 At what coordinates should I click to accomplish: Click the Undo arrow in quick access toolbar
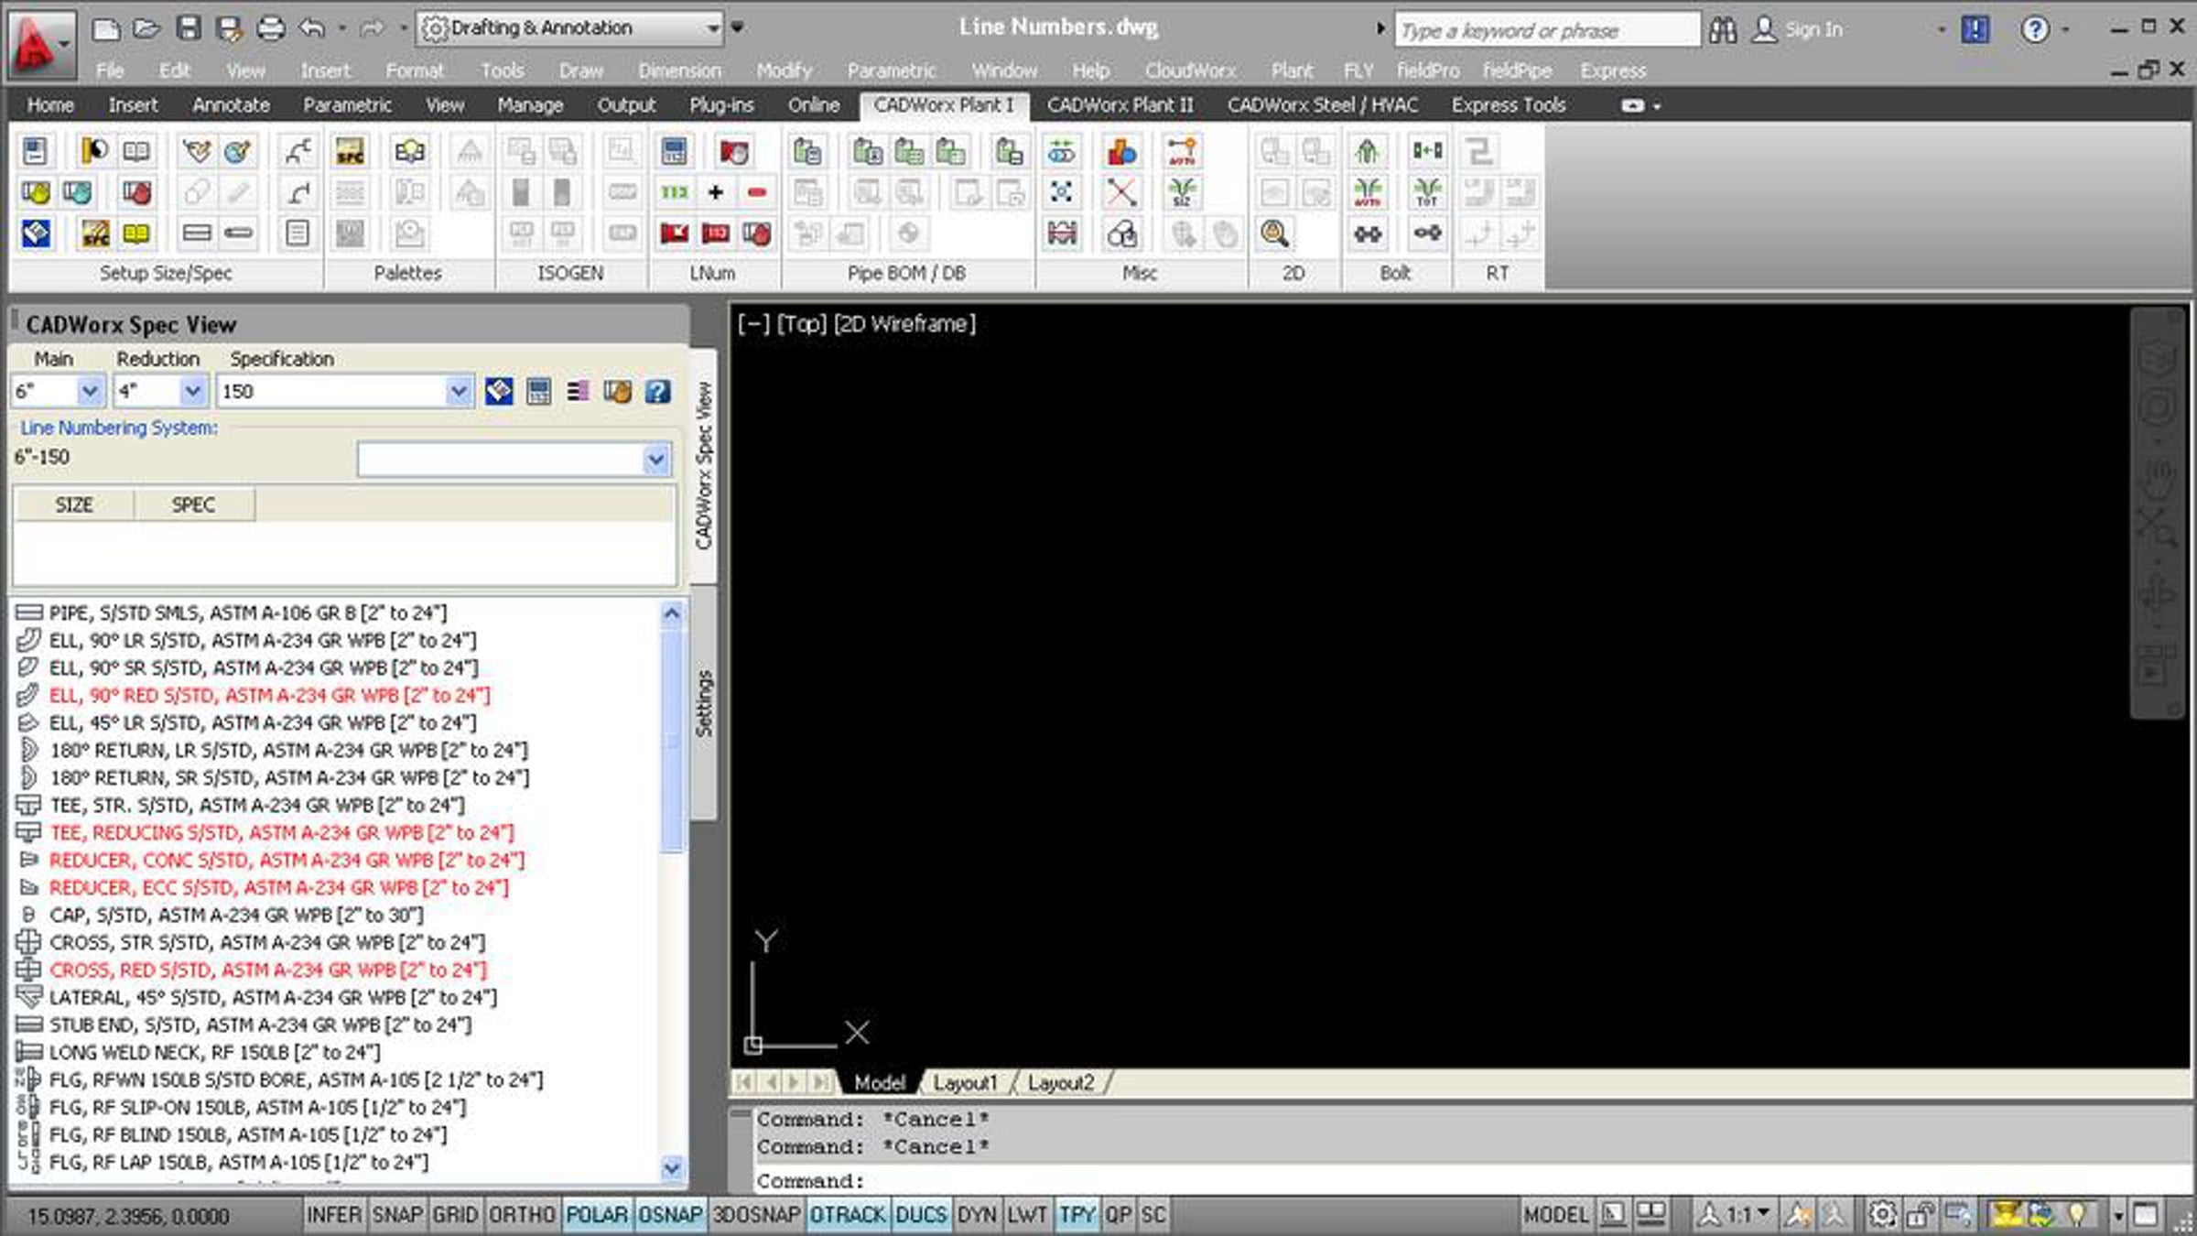click(x=312, y=28)
